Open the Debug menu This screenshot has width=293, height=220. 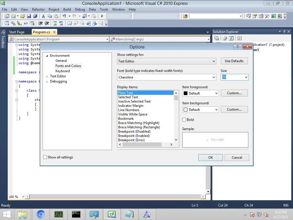point(80,9)
